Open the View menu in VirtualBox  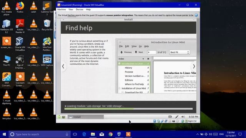pyautogui.click(x=71, y=10)
